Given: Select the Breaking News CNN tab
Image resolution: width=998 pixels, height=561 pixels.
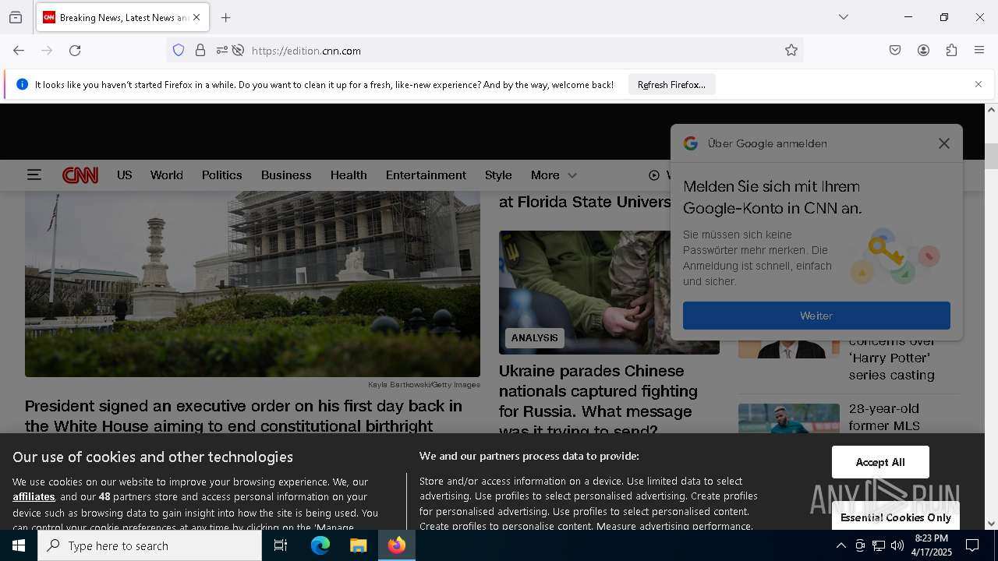Looking at the screenshot, I should [122, 17].
